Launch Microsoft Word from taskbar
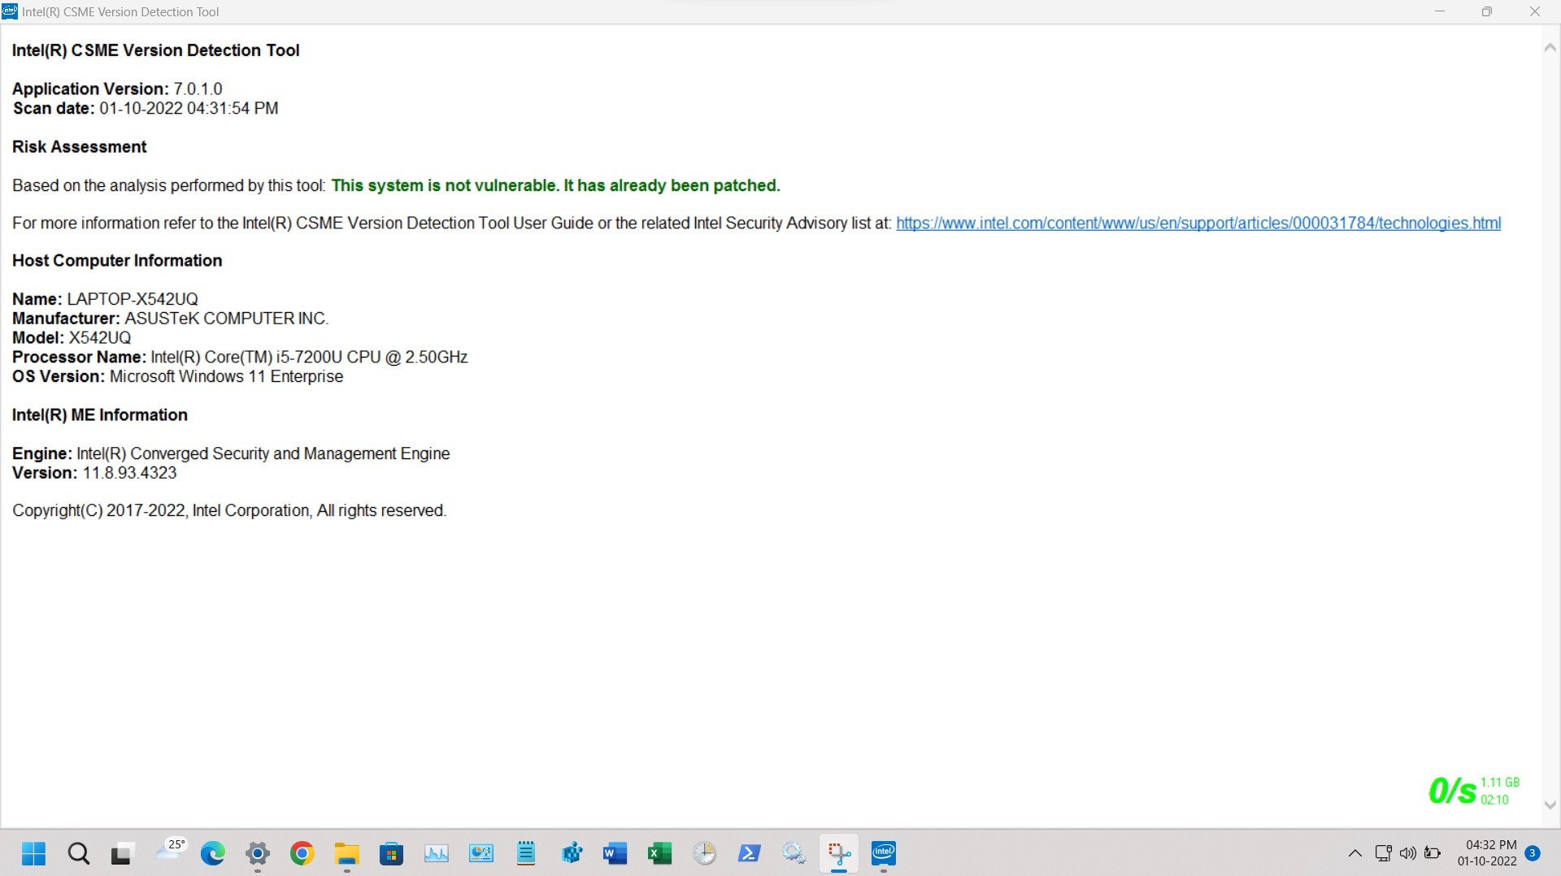The width and height of the screenshot is (1561, 876). 615,854
